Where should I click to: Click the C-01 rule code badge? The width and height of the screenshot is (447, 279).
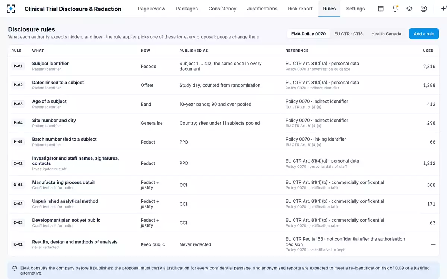(18, 185)
